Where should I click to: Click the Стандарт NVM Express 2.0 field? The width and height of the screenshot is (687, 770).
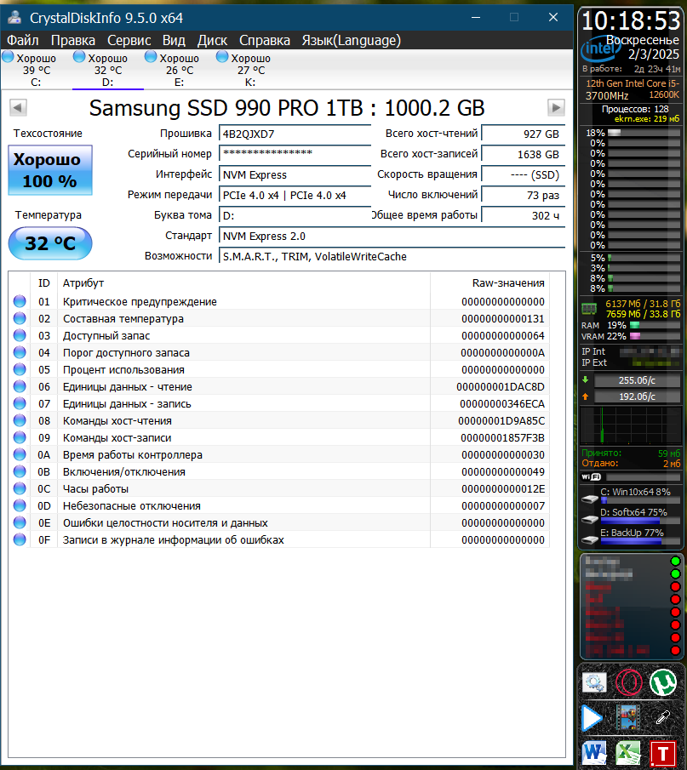click(392, 237)
